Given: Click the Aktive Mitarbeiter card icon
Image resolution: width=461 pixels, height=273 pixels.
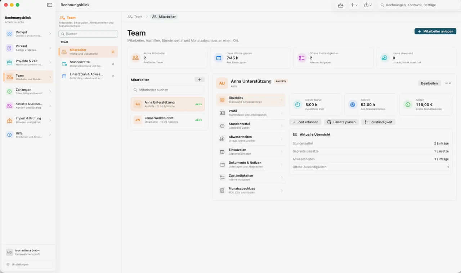Looking at the screenshot, I should click(x=136, y=58).
